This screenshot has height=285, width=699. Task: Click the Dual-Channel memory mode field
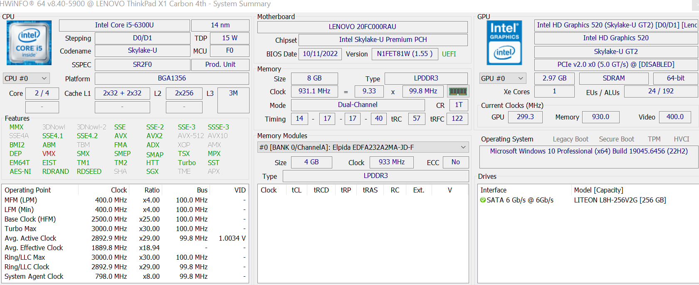click(x=358, y=105)
